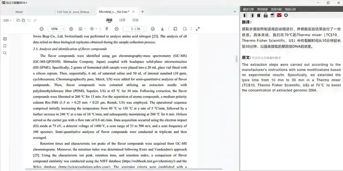Open the 常用链接 common links menu

pos(262,9)
